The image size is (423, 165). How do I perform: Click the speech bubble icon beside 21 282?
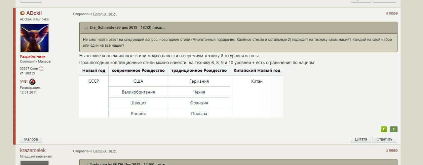(33, 73)
